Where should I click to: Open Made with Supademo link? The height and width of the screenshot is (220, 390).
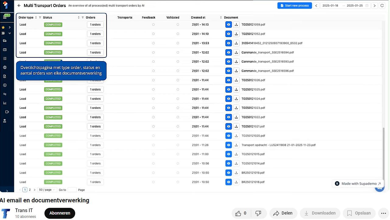[x=358, y=184]
